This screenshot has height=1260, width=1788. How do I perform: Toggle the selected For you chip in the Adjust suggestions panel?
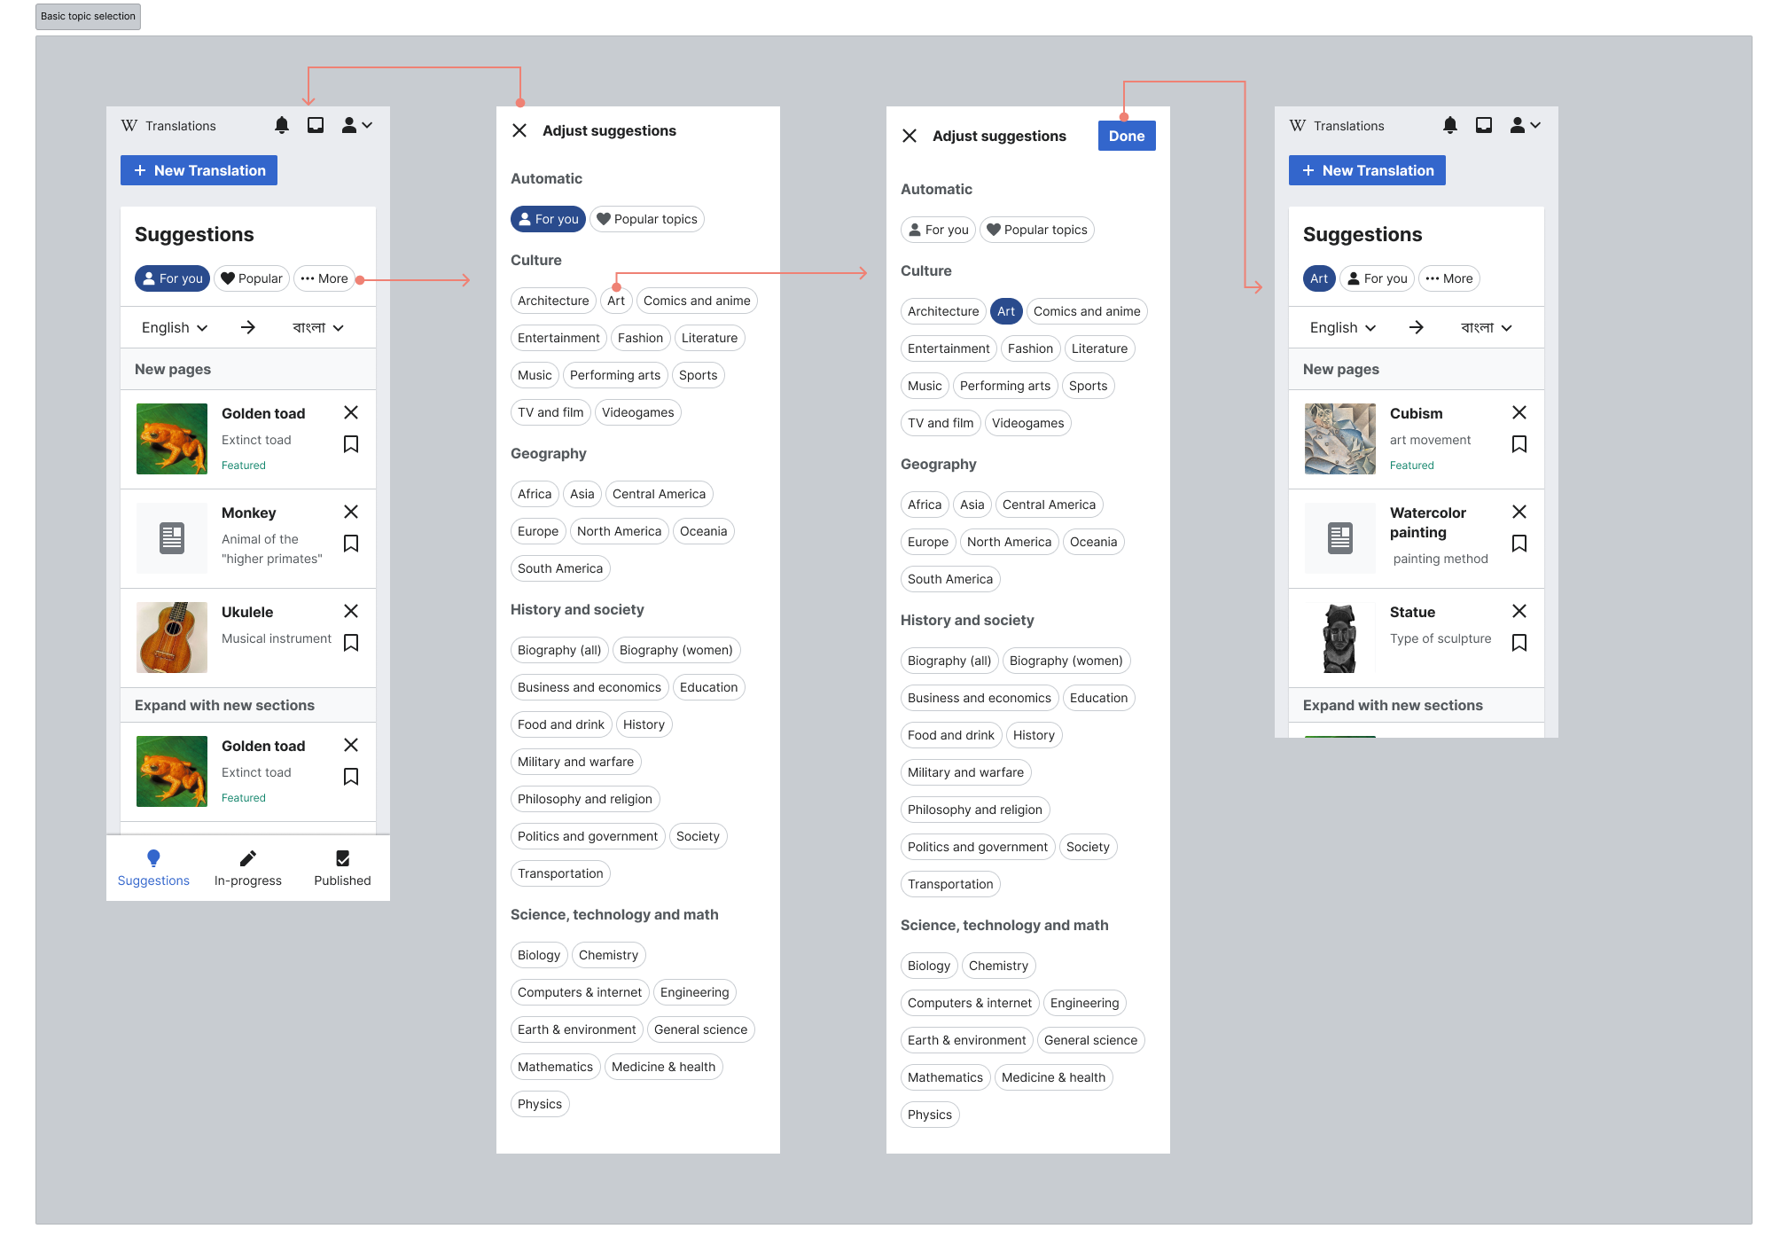coord(548,219)
